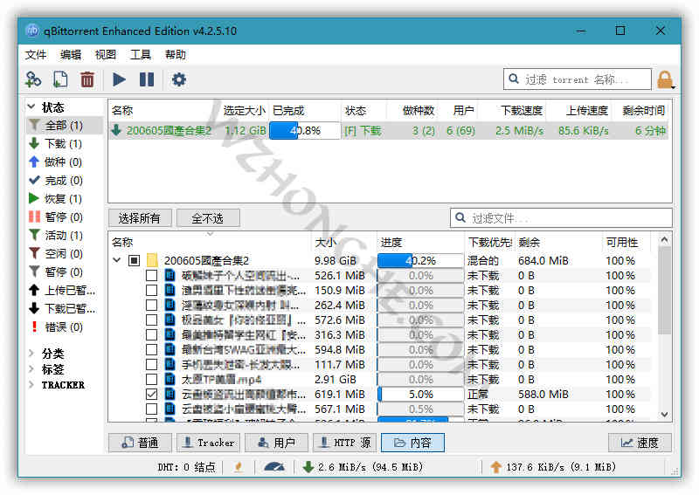Switch to the 内容 tab
The height and width of the screenshot is (495, 699).
[412, 443]
